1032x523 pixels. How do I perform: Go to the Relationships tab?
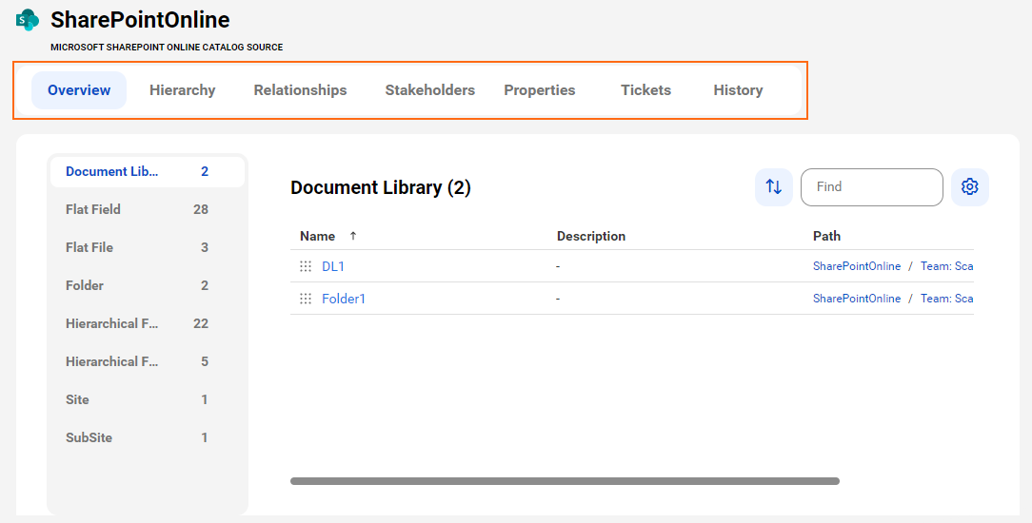[300, 90]
